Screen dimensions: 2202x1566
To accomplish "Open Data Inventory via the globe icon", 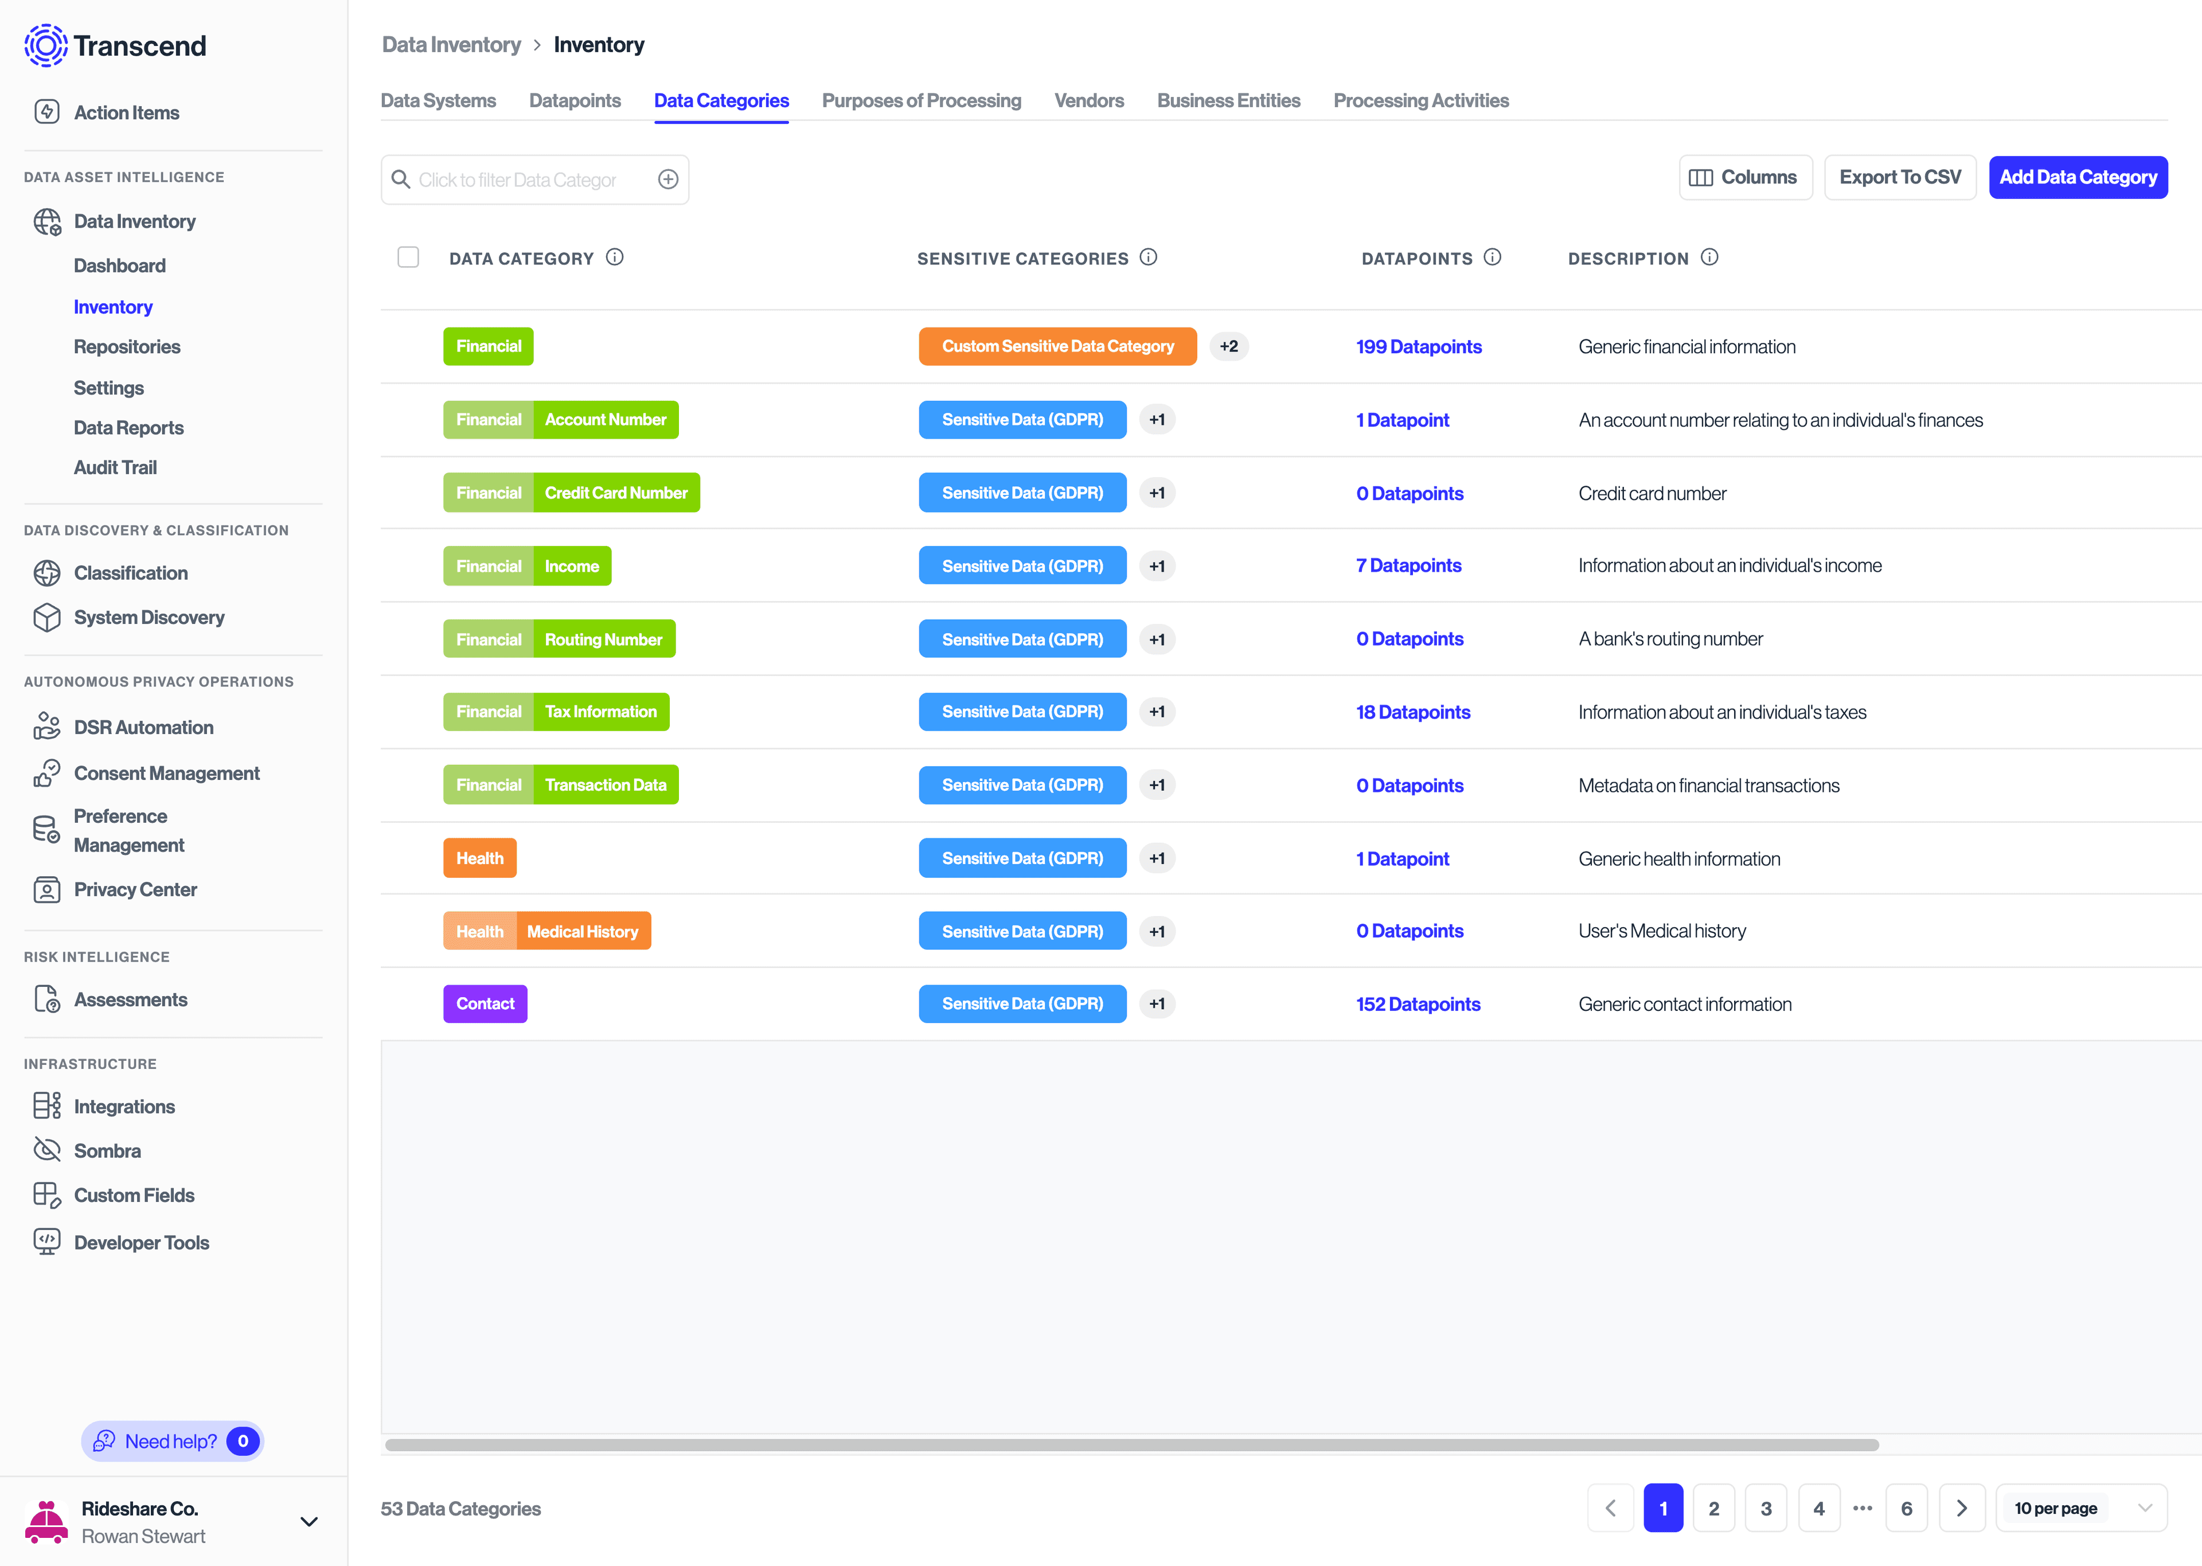I will coord(48,221).
